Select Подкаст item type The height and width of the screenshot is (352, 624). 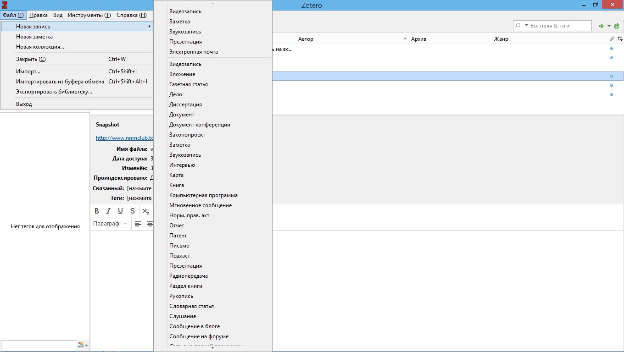(x=213, y=256)
